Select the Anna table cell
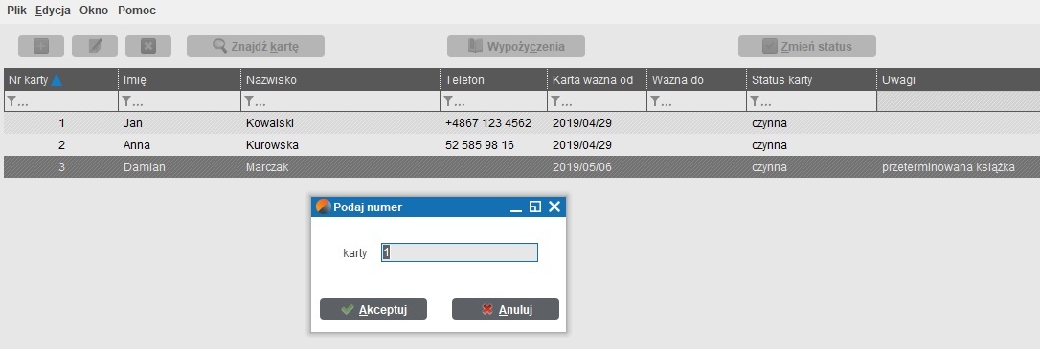 tap(179, 145)
